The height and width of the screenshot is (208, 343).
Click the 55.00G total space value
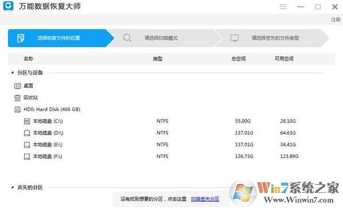[243, 121]
